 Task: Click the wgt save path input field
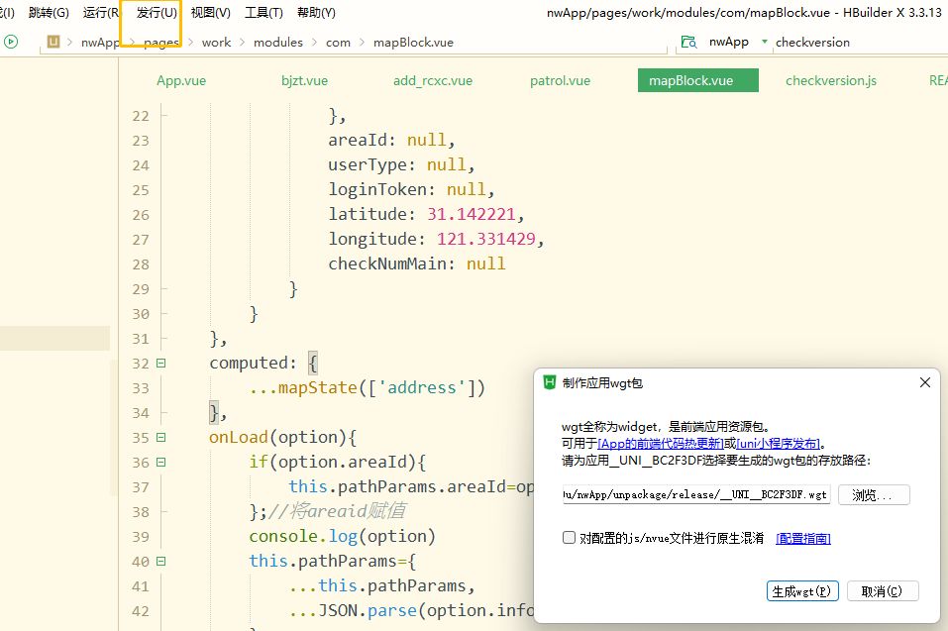(x=696, y=495)
